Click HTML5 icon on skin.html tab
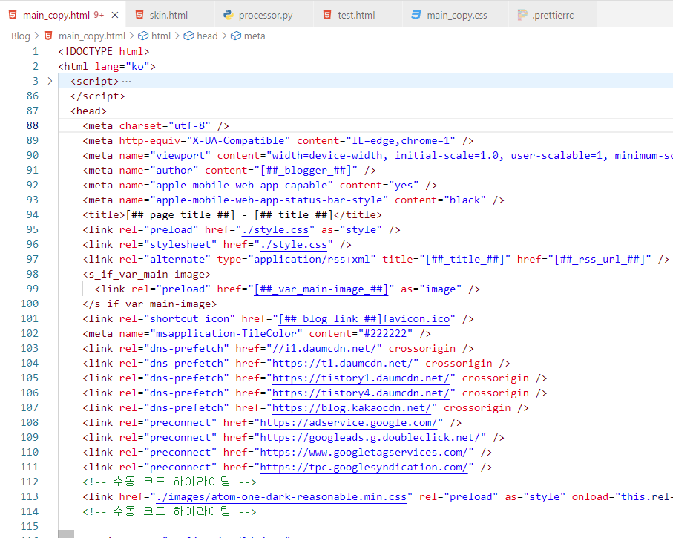Screen dimensions: 673x538 [x=139, y=15]
